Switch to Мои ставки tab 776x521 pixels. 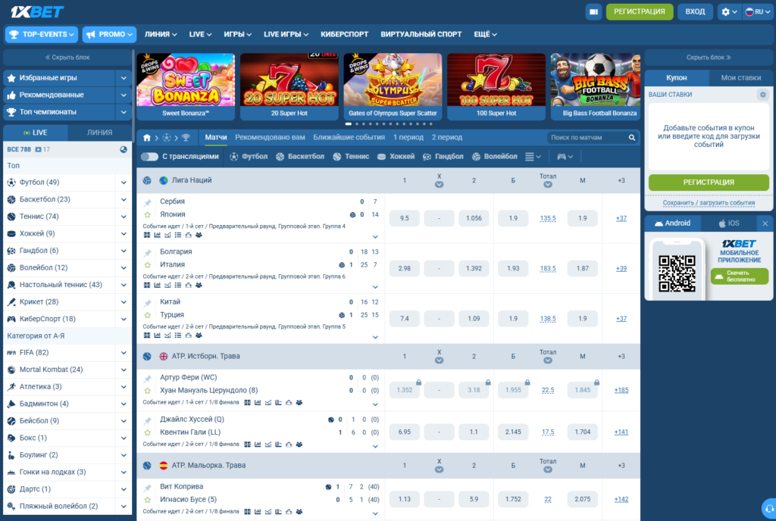click(x=741, y=77)
